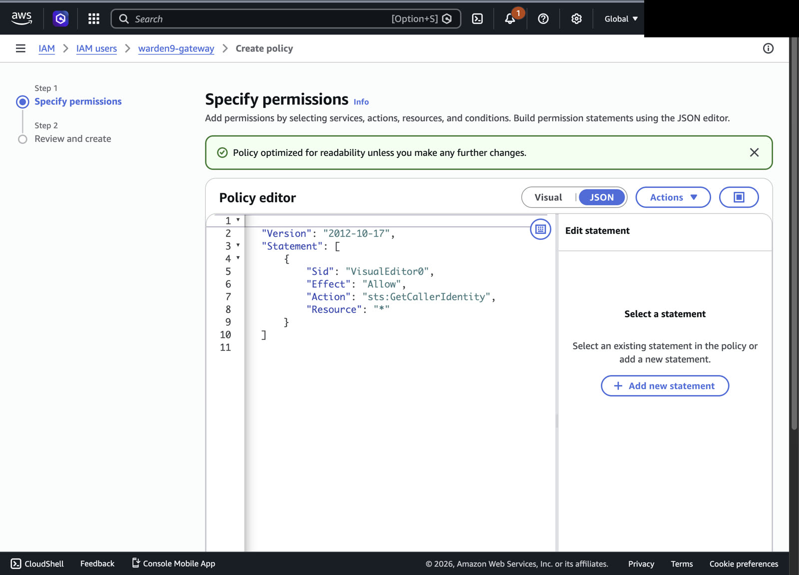Open the help question mark menu
Viewport: 799px width, 575px height.
coord(543,19)
